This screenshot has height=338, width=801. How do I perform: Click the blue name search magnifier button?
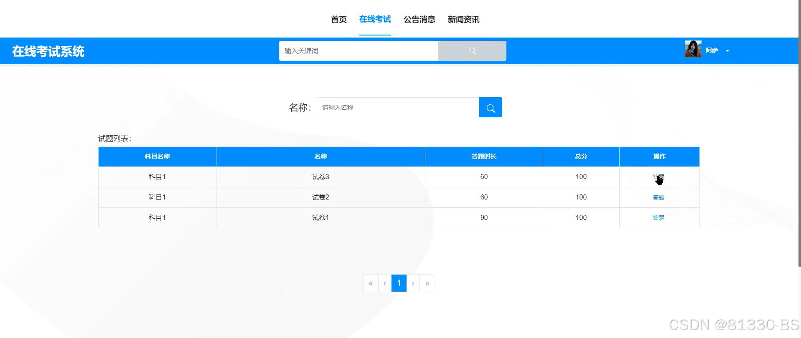point(491,108)
